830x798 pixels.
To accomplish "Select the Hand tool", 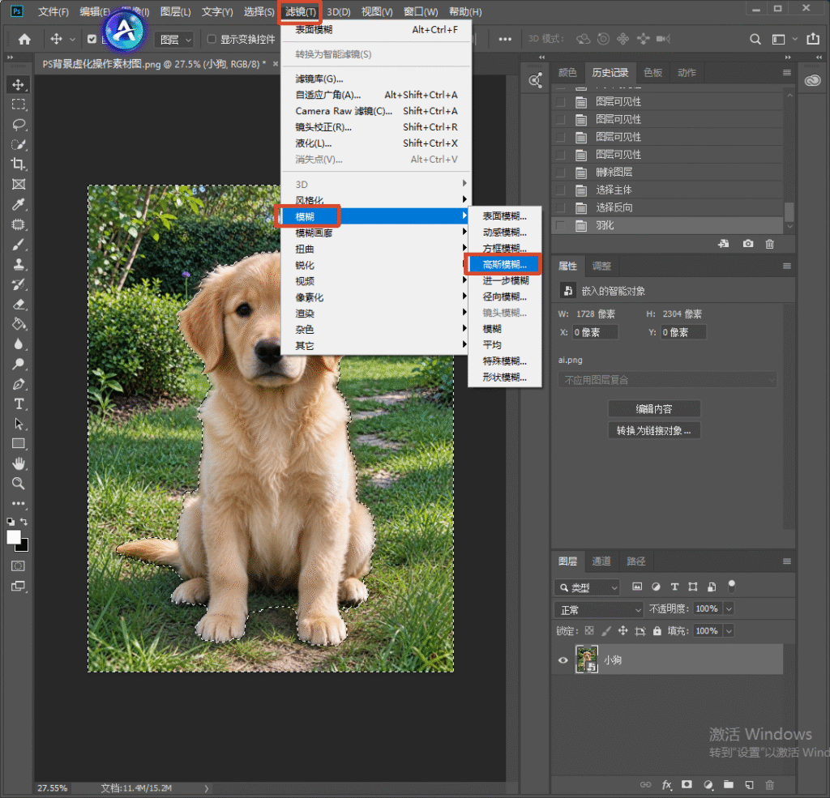I will click(x=19, y=464).
